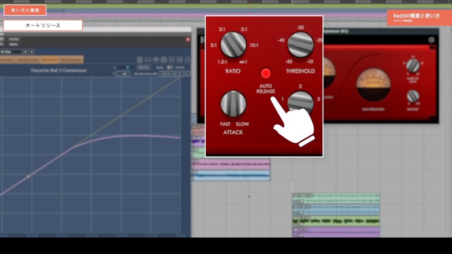Click the camera snapshot icon in analyzer toolbar
Screen dimensions: 452x254
[x=164, y=60]
